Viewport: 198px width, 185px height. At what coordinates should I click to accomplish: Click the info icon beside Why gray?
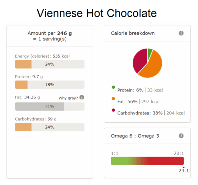coord(82,97)
